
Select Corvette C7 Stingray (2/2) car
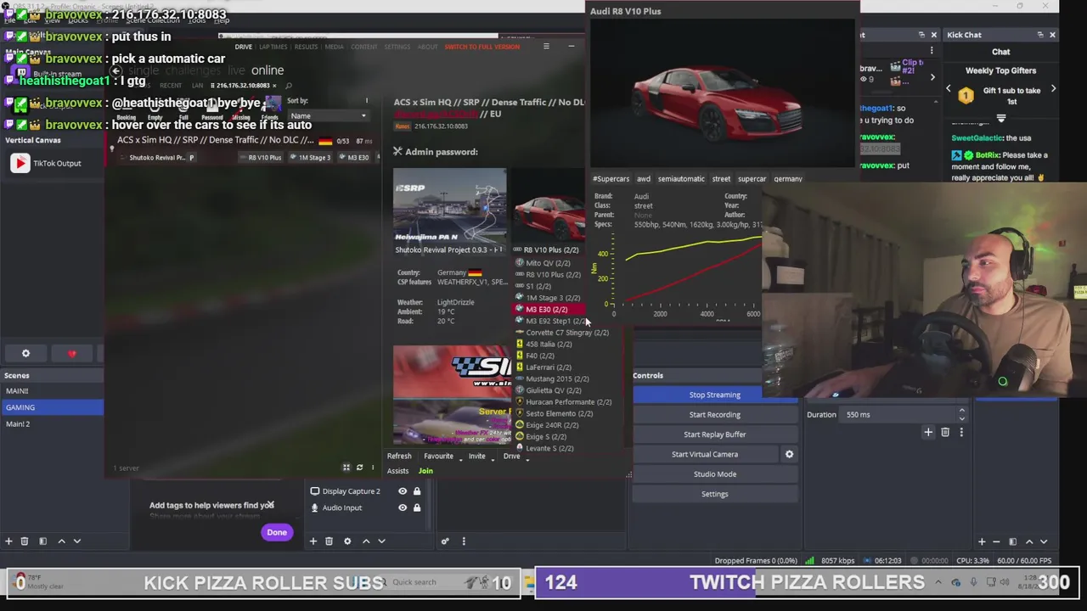[566, 333]
